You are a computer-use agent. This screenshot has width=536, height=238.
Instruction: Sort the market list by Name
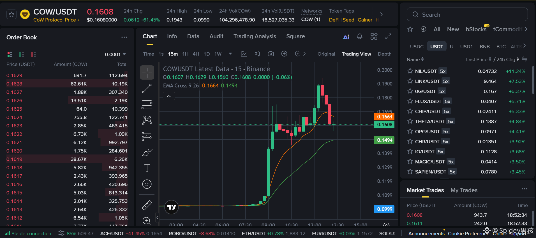[415, 59]
